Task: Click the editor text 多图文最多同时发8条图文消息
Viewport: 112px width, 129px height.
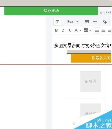Action: (83, 46)
